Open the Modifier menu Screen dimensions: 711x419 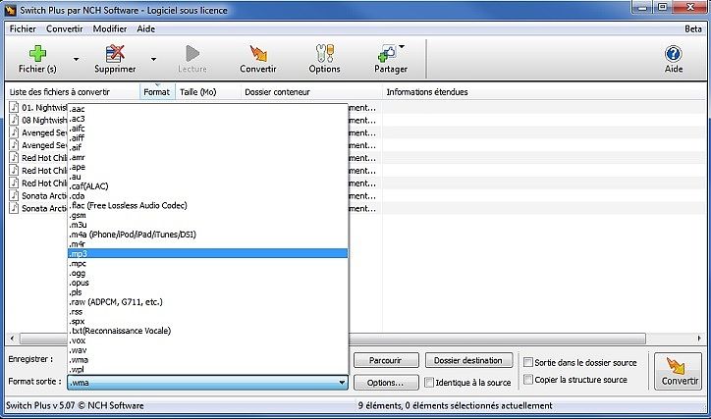pos(110,28)
